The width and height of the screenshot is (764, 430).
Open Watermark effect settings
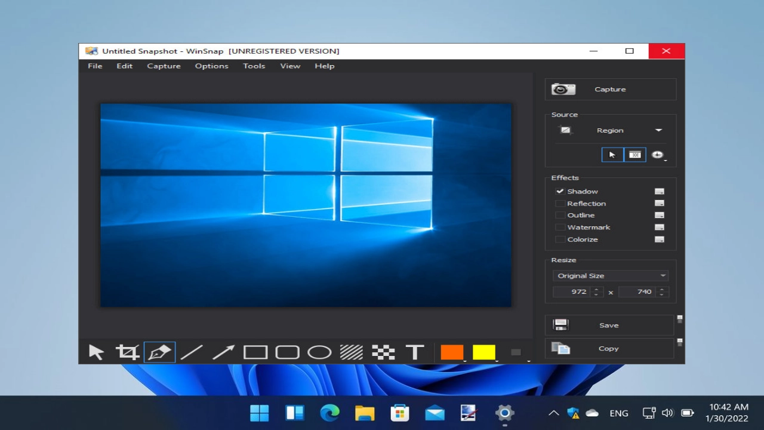tap(660, 228)
